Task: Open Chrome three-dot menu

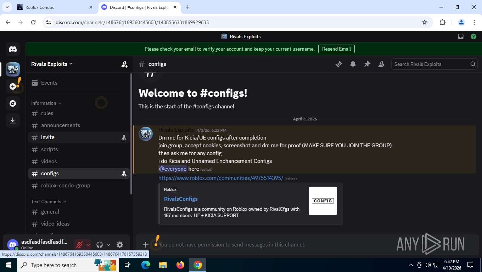Action: tap(474, 22)
